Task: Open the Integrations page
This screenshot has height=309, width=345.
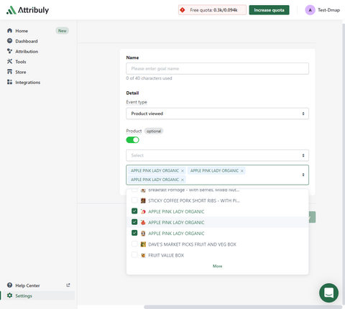Action: coord(28,83)
